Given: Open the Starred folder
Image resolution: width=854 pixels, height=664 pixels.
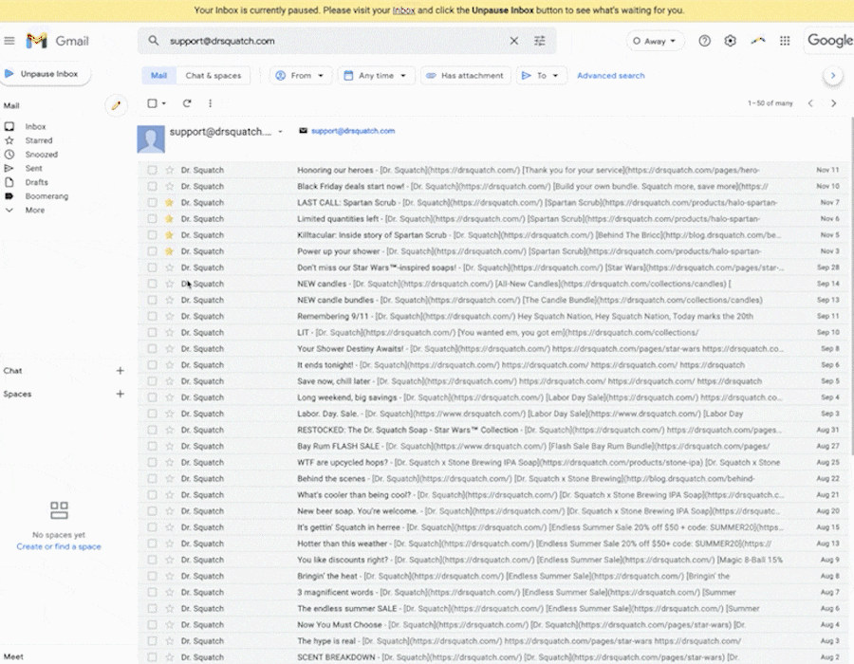Looking at the screenshot, I should click(39, 140).
